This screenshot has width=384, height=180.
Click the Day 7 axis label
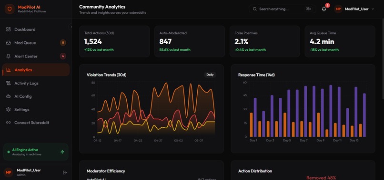click(303, 141)
